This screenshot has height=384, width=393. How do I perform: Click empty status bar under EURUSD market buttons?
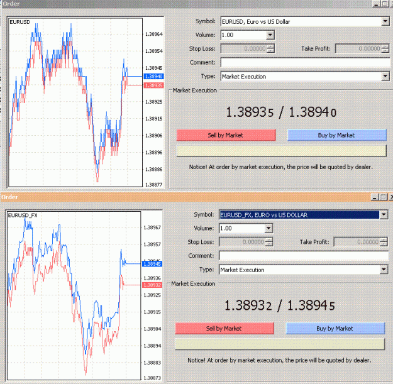(281, 151)
